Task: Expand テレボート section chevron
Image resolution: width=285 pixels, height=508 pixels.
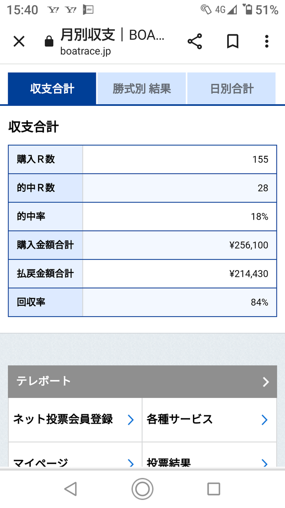Action: point(266,382)
